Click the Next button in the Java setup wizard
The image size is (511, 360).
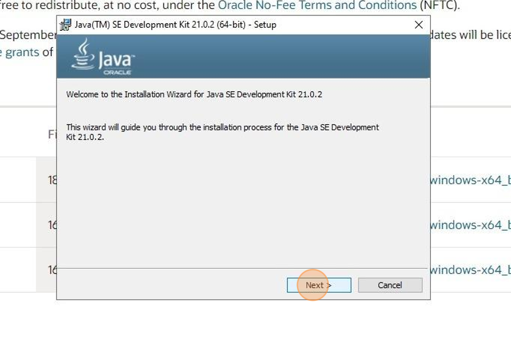(x=318, y=285)
